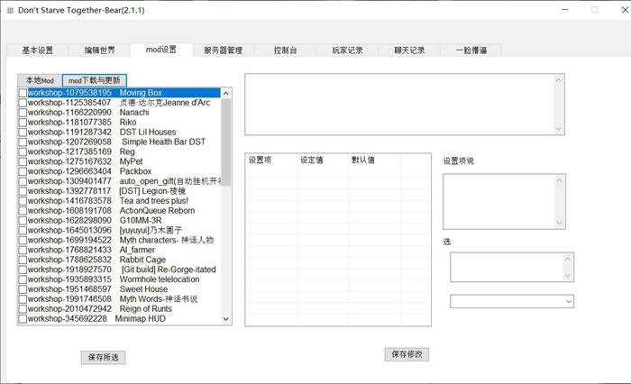Maximize the Don't Starve Together-Bear window

click(594, 9)
